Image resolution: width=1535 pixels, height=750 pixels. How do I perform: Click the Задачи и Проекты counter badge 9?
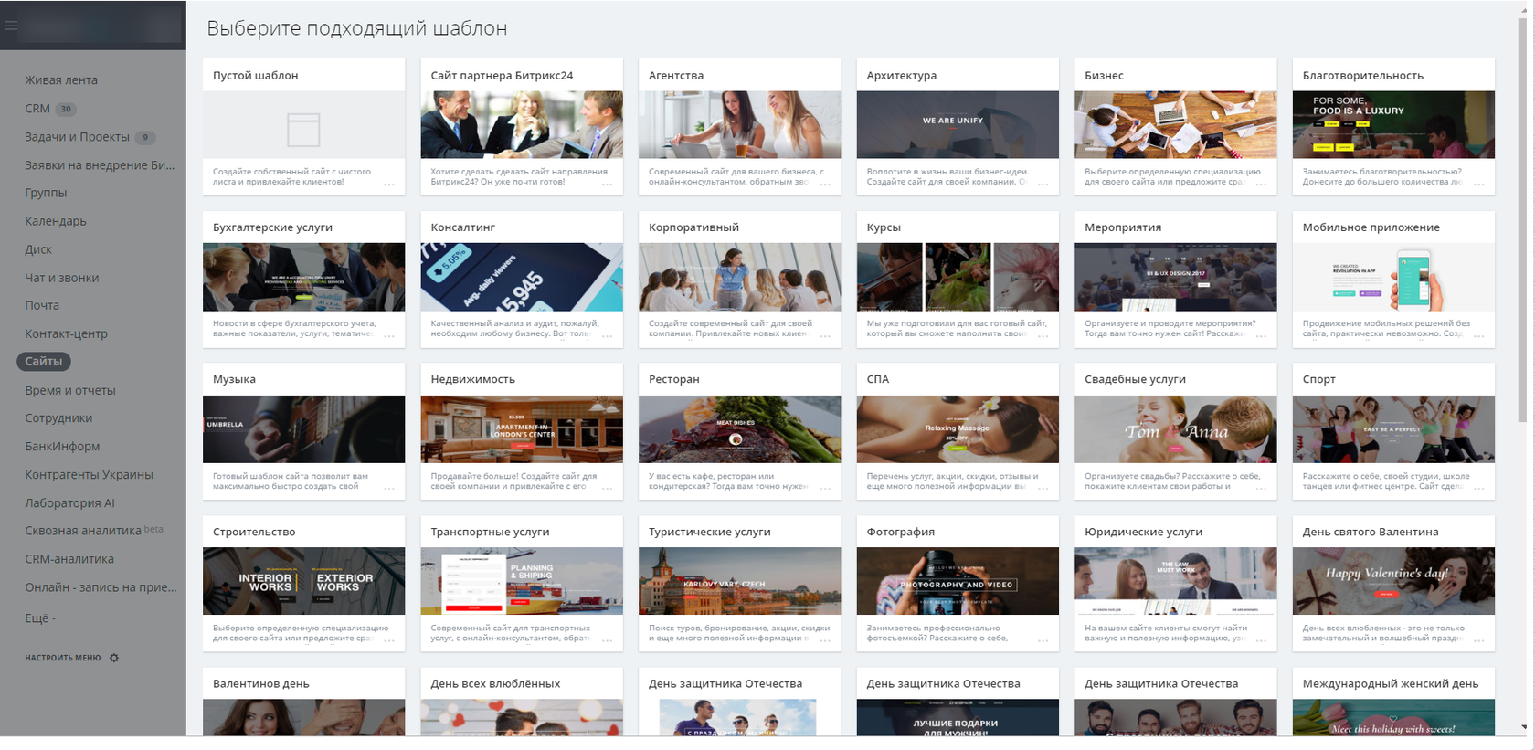tap(145, 137)
